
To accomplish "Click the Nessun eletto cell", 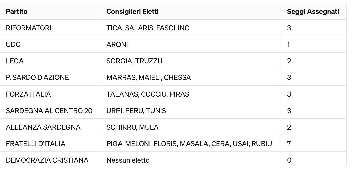I will 128,160.
